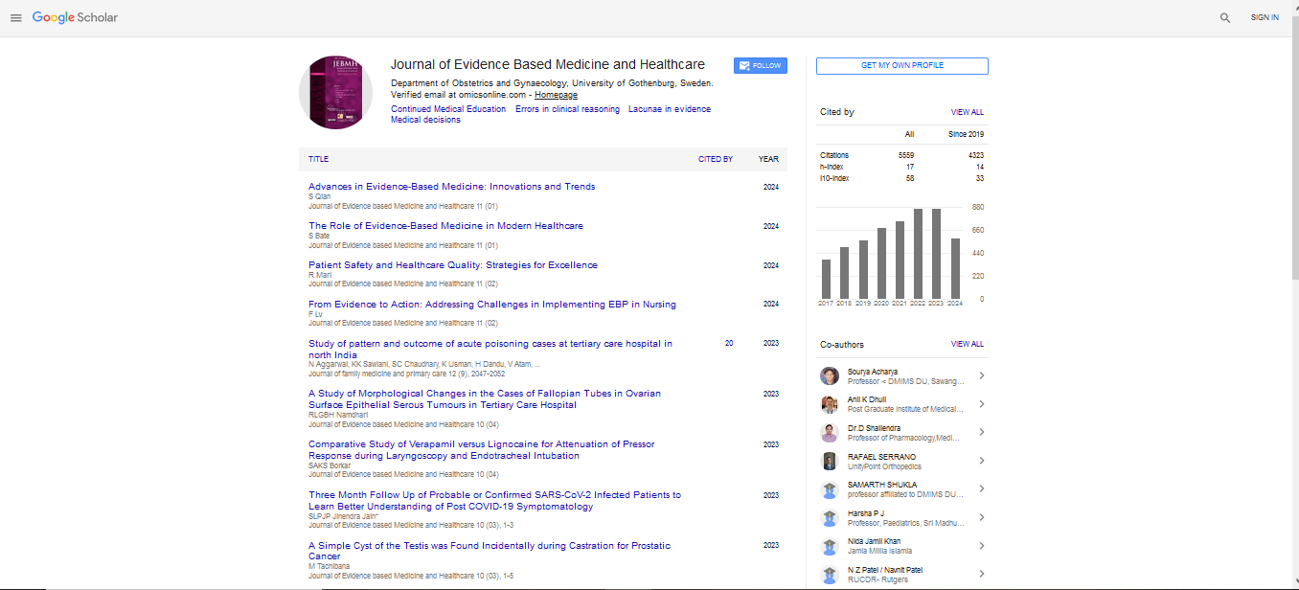Open search with the magnifier icon
1299x590 pixels.
click(1225, 18)
